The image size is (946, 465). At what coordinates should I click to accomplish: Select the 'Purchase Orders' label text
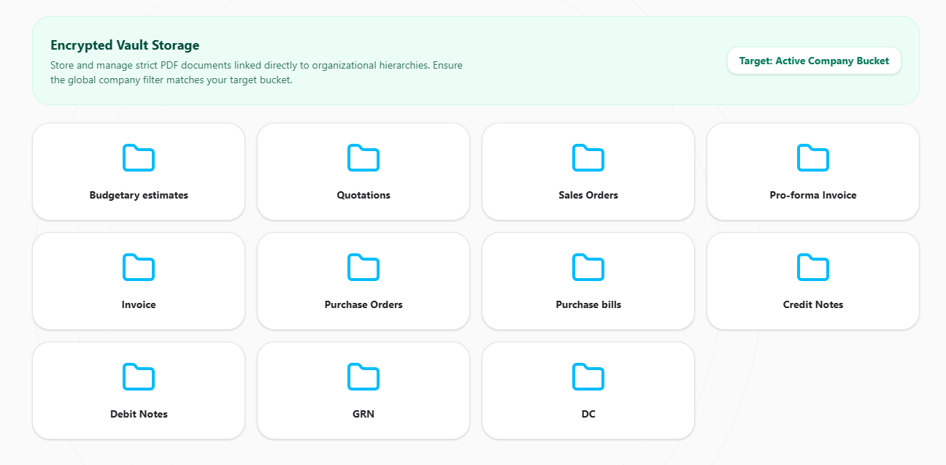(x=364, y=304)
